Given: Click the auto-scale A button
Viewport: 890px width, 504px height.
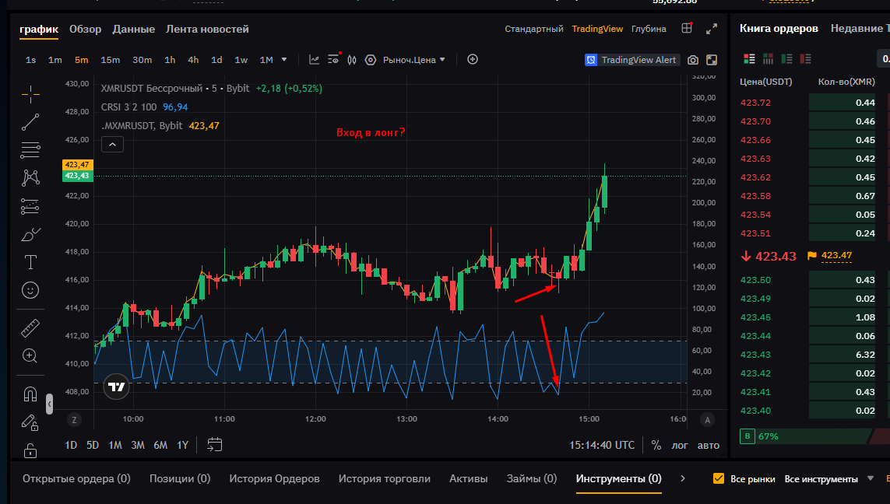Looking at the screenshot, I should click(x=707, y=420).
